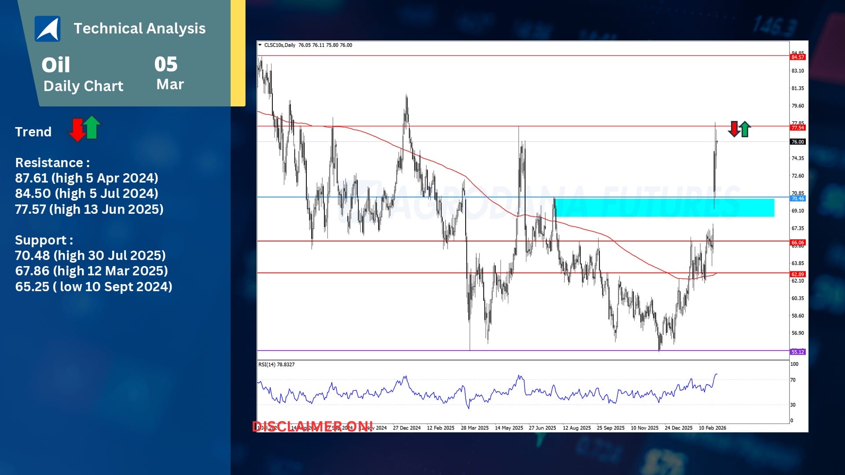
Task: Click the 62.89 red price label
Action: point(797,274)
